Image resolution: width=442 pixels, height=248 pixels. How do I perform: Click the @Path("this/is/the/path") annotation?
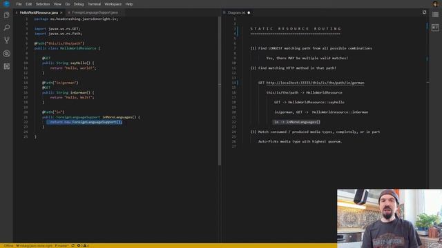pyautogui.click(x=59, y=43)
